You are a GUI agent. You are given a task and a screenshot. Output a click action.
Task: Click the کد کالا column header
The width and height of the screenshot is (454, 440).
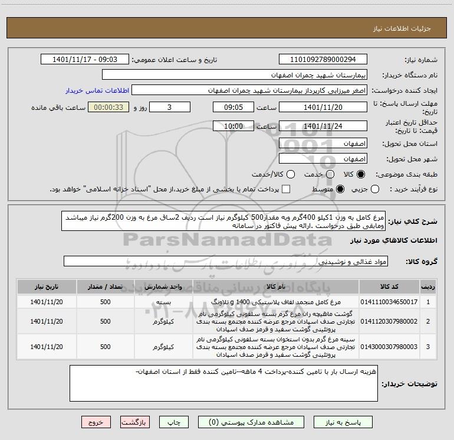(x=389, y=286)
